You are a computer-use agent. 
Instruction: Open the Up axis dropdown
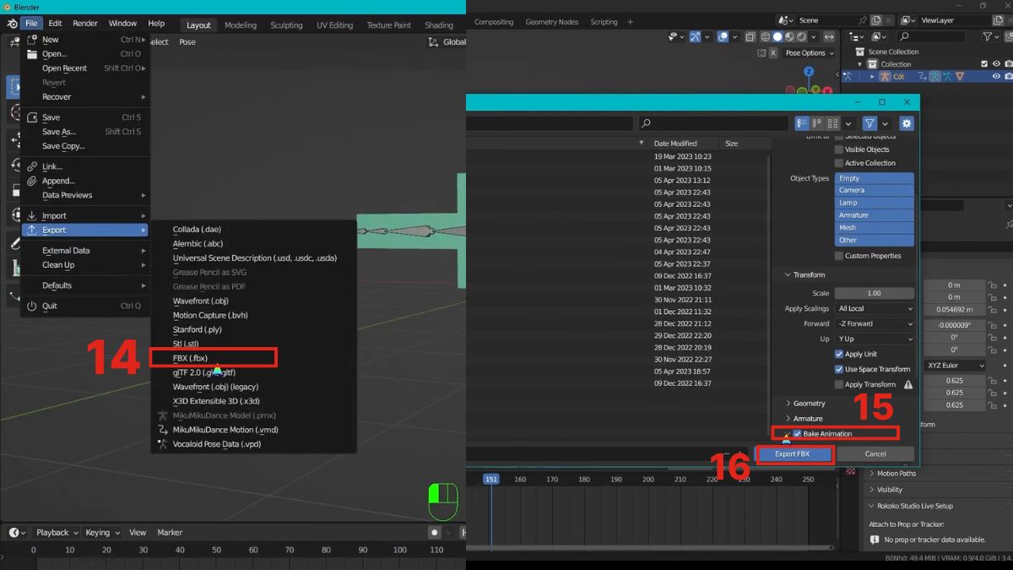tap(875, 339)
